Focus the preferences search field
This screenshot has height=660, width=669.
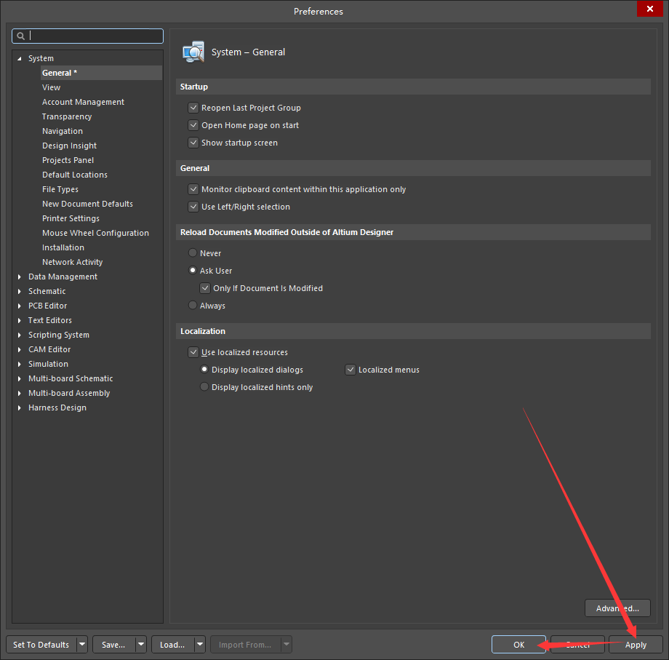click(87, 36)
